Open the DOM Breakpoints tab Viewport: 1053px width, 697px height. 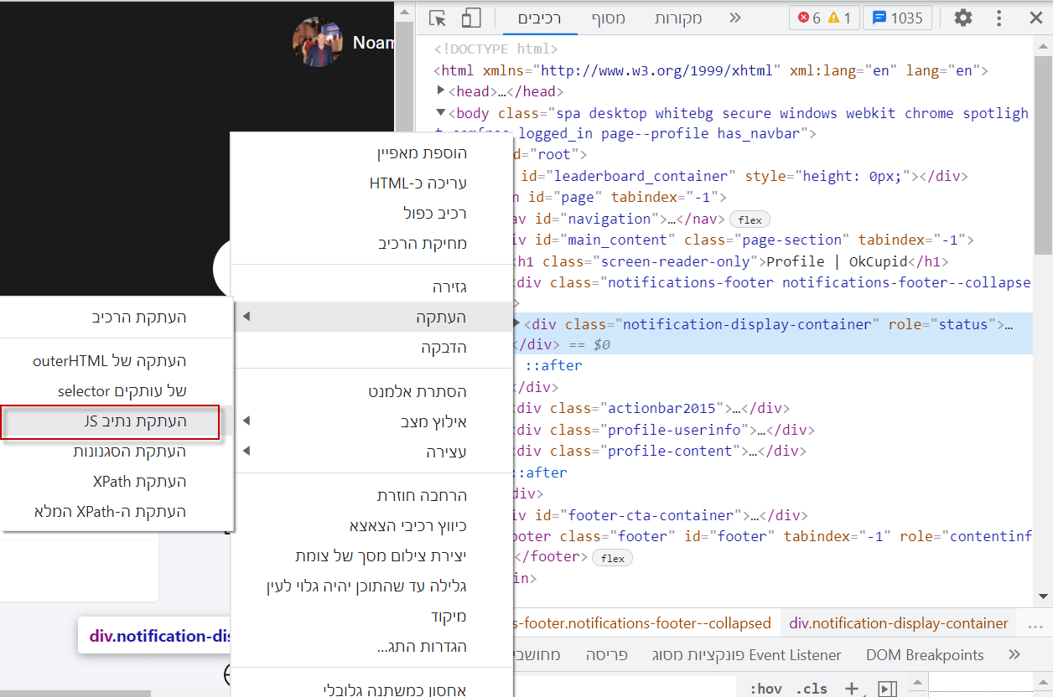(x=925, y=654)
